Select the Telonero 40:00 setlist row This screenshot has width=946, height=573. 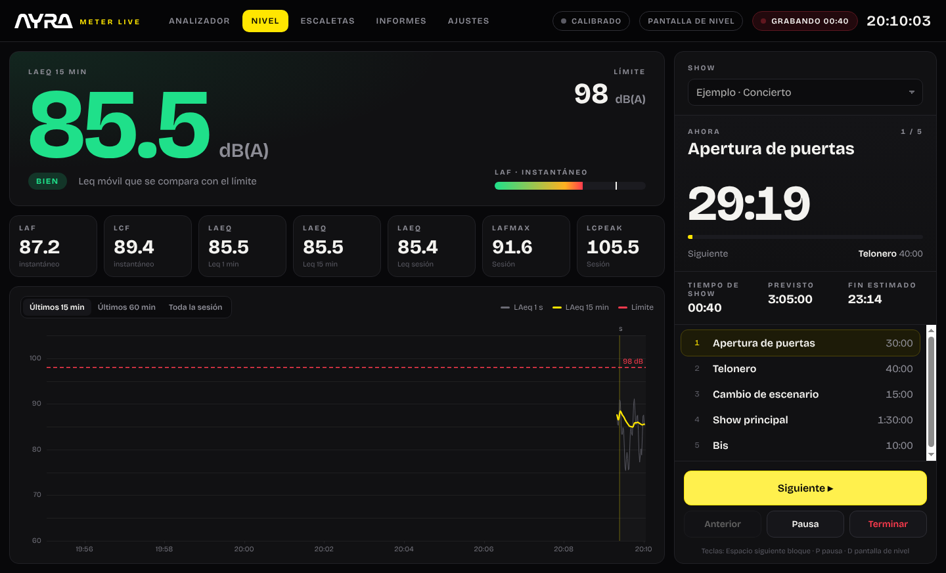800,369
